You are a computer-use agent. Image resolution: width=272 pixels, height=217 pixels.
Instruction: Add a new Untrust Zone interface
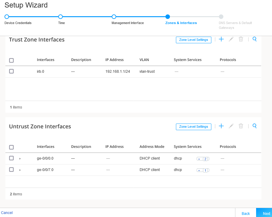coord(221,126)
